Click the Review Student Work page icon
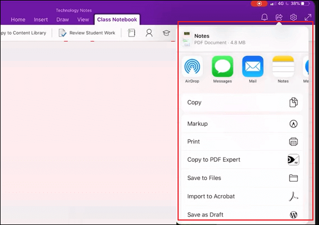 point(62,33)
